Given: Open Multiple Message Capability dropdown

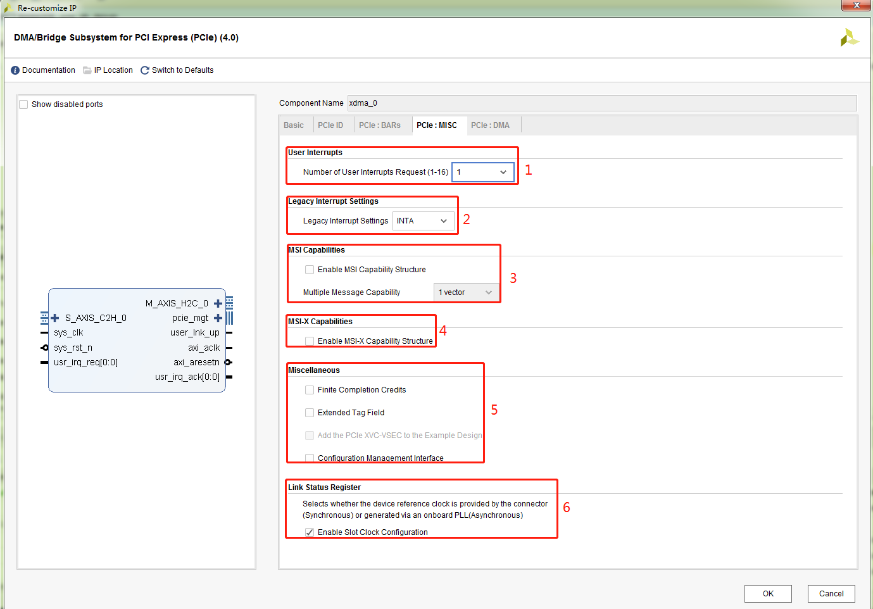Looking at the screenshot, I should (466, 292).
